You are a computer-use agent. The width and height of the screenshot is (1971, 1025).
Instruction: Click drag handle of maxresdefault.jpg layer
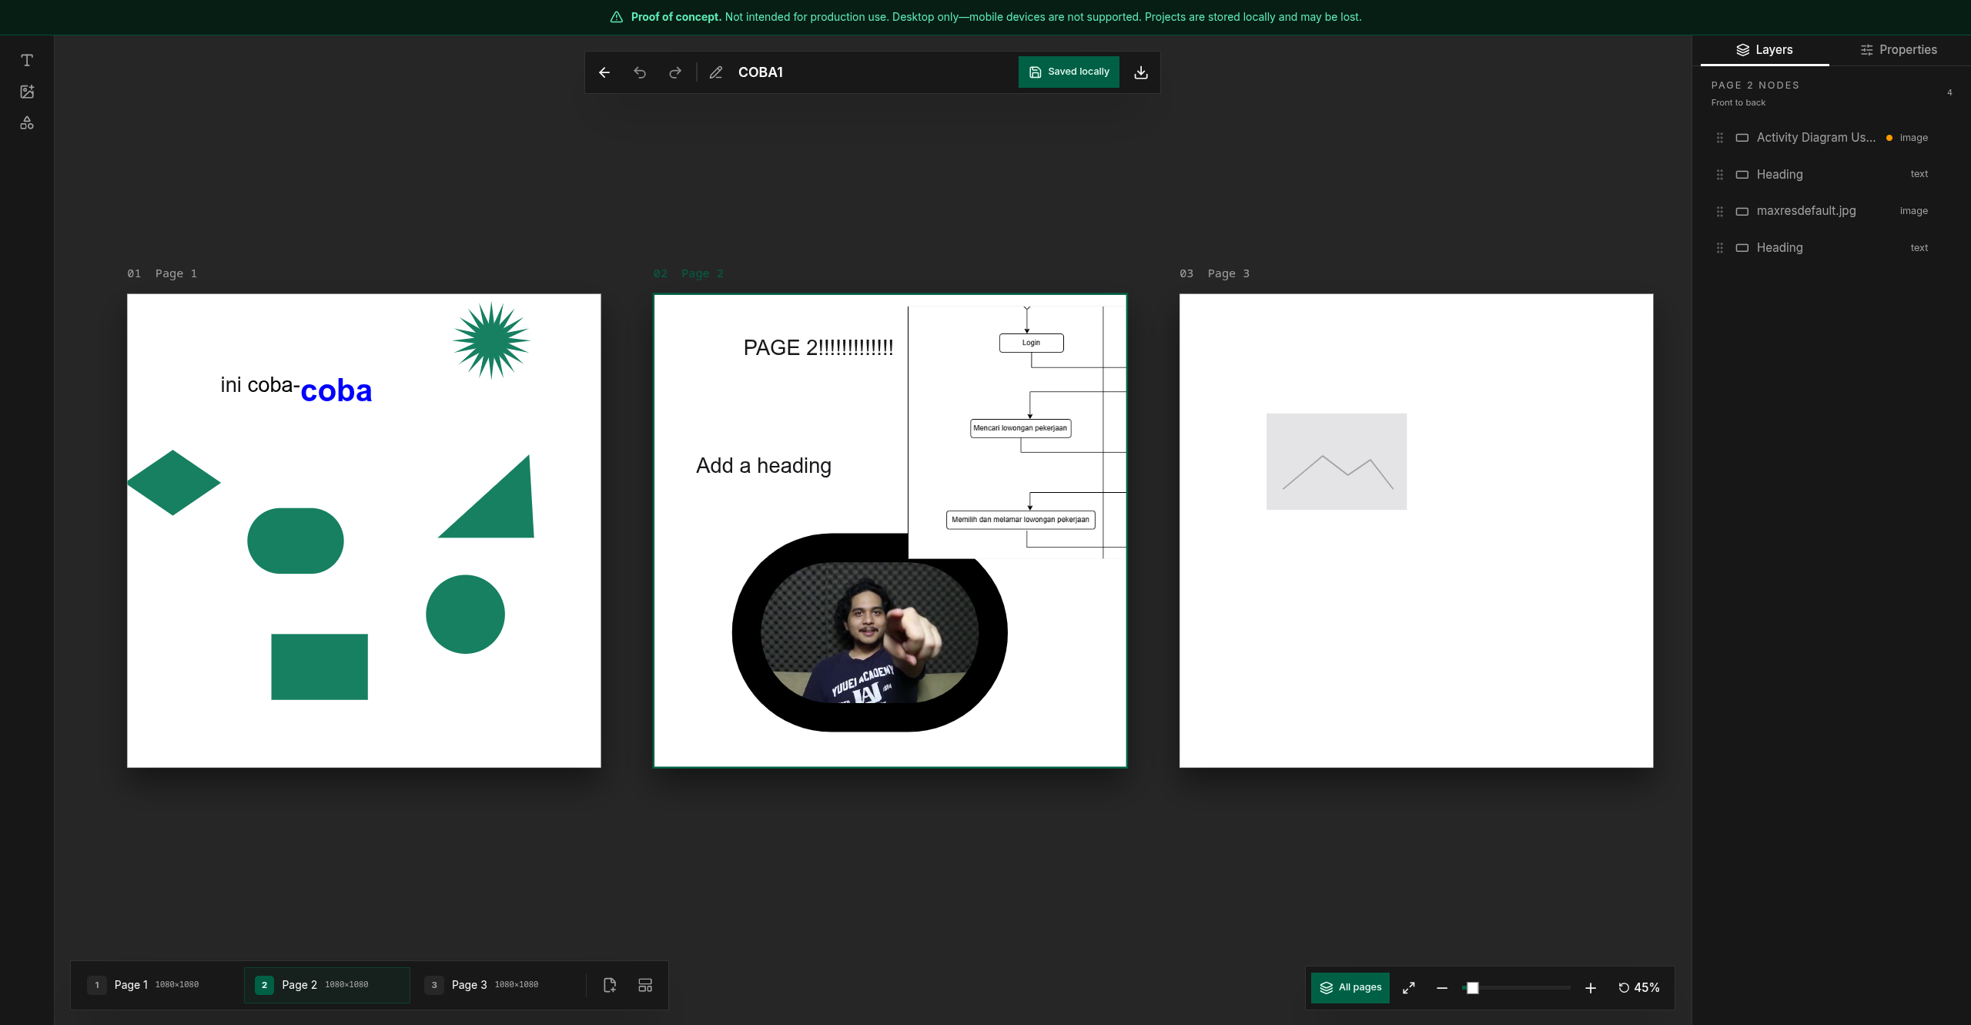(x=1720, y=211)
